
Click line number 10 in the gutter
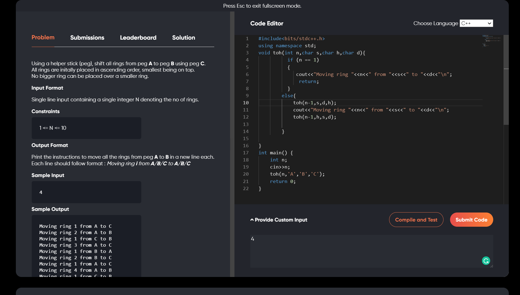246,103
